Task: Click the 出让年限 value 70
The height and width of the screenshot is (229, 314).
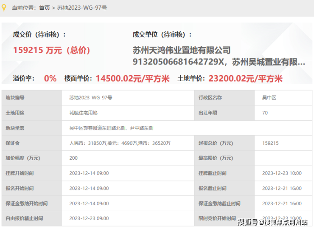Action: (265, 113)
